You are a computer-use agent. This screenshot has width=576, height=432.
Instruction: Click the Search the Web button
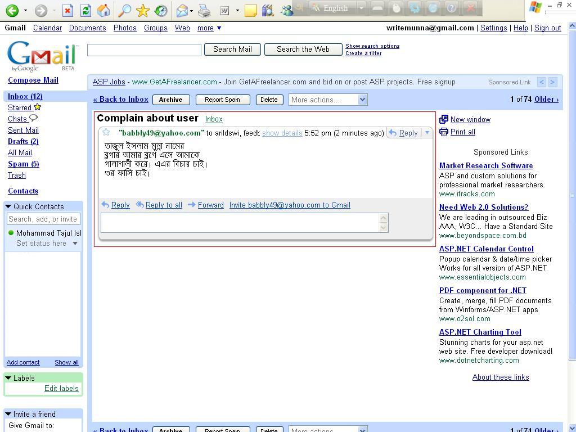[303, 49]
